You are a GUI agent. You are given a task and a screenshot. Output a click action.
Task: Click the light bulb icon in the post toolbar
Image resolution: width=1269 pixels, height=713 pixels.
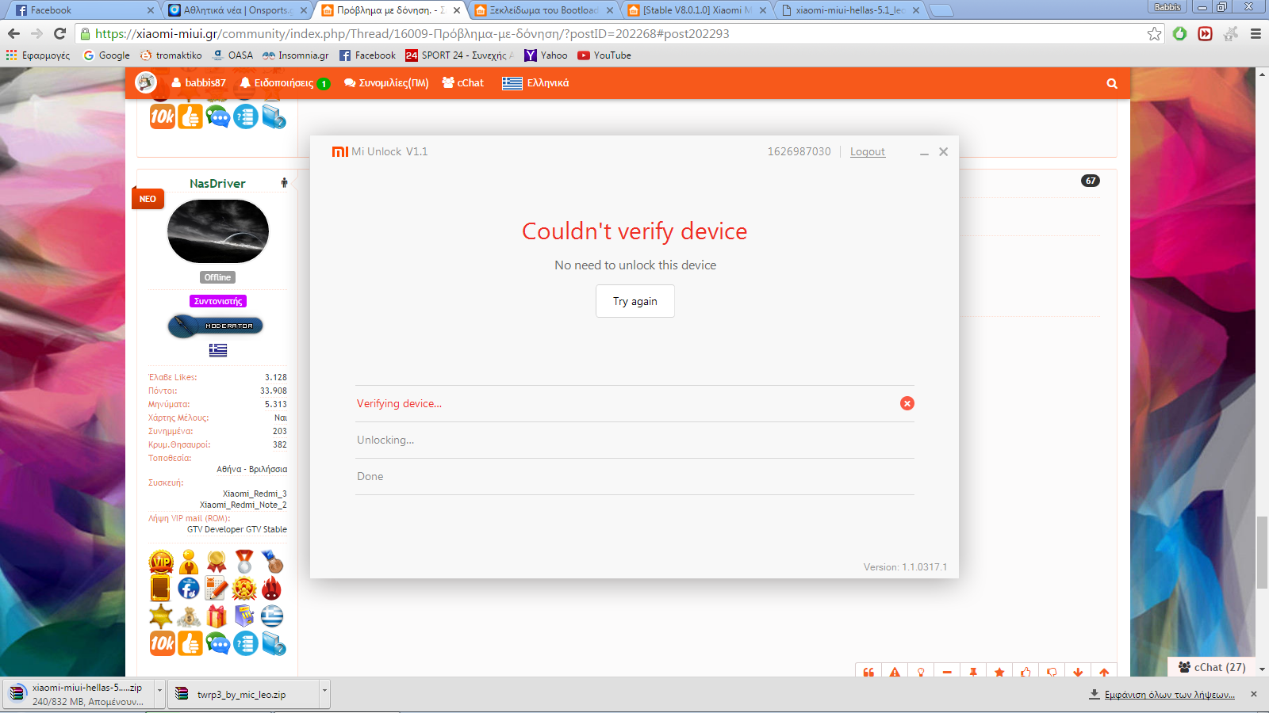(x=921, y=672)
